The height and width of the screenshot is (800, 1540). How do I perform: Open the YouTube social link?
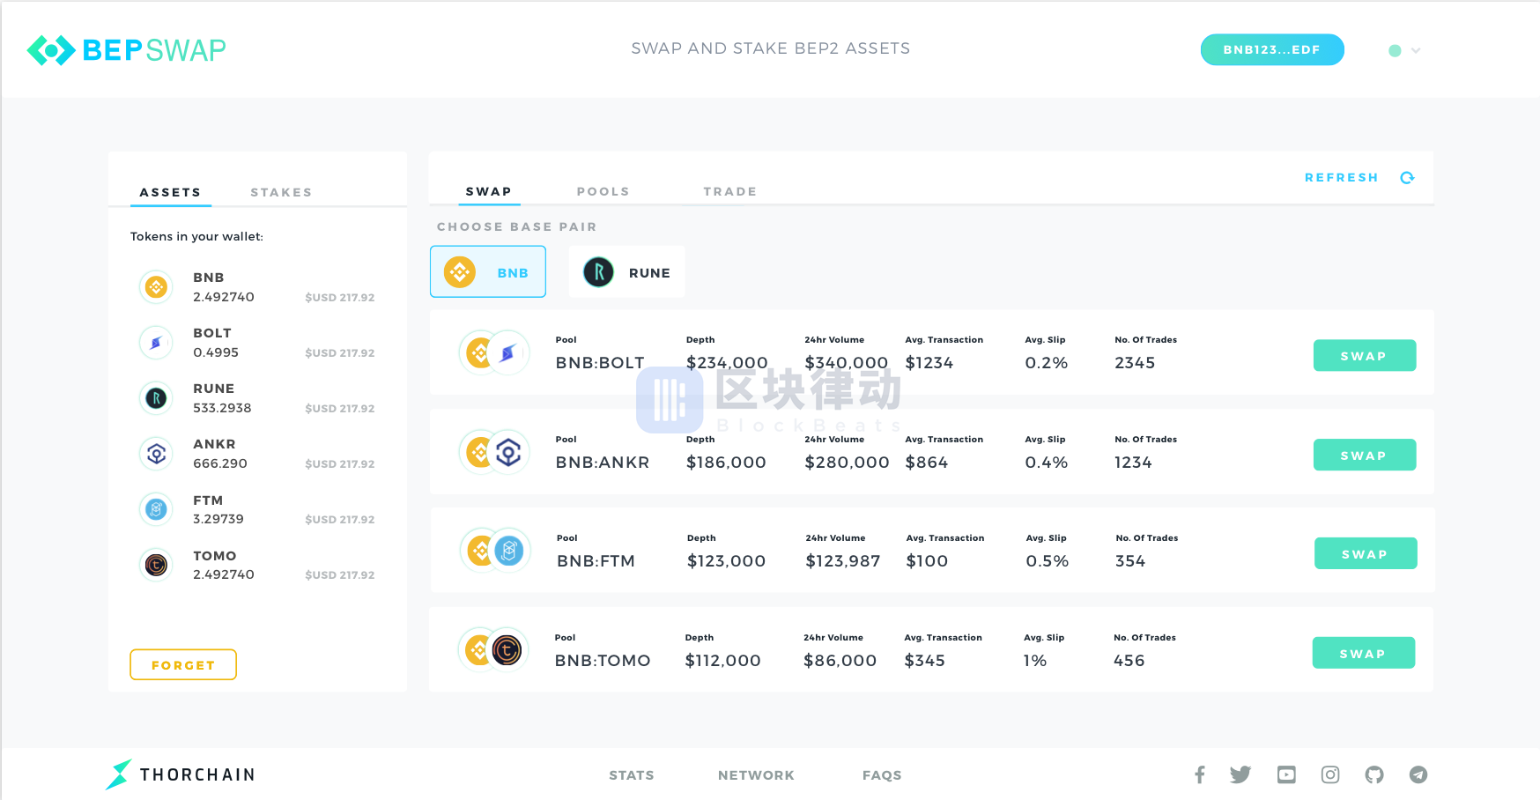coord(1286,774)
